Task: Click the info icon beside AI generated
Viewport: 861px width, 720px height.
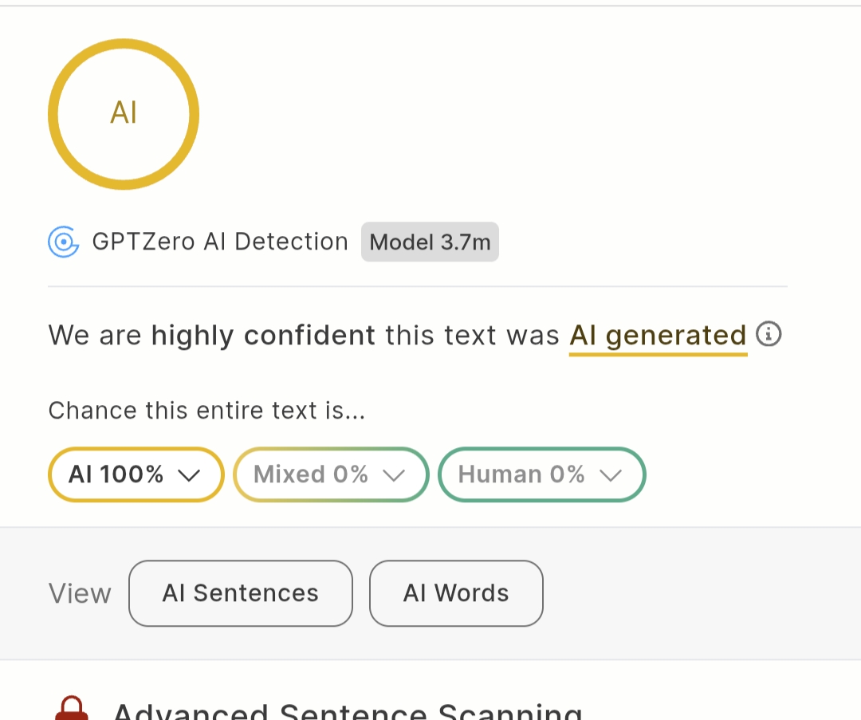Action: click(769, 334)
